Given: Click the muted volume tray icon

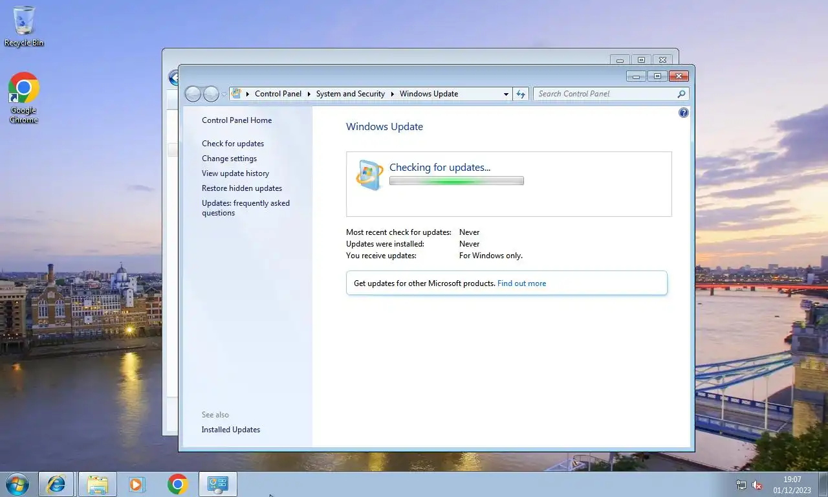Looking at the screenshot, I should click(x=757, y=485).
